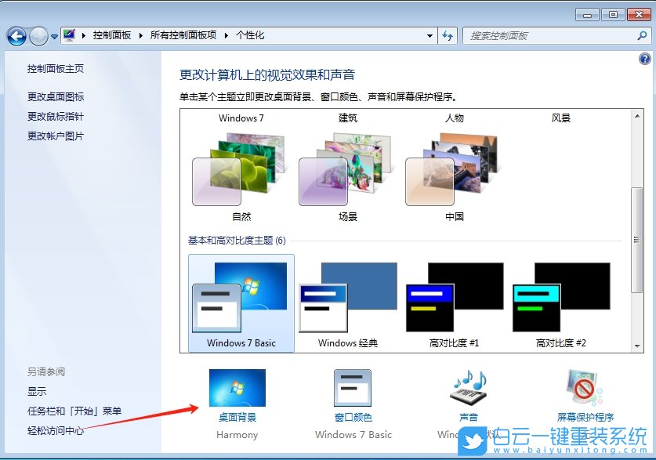Click the back navigation arrow
656x460 pixels.
(16, 35)
